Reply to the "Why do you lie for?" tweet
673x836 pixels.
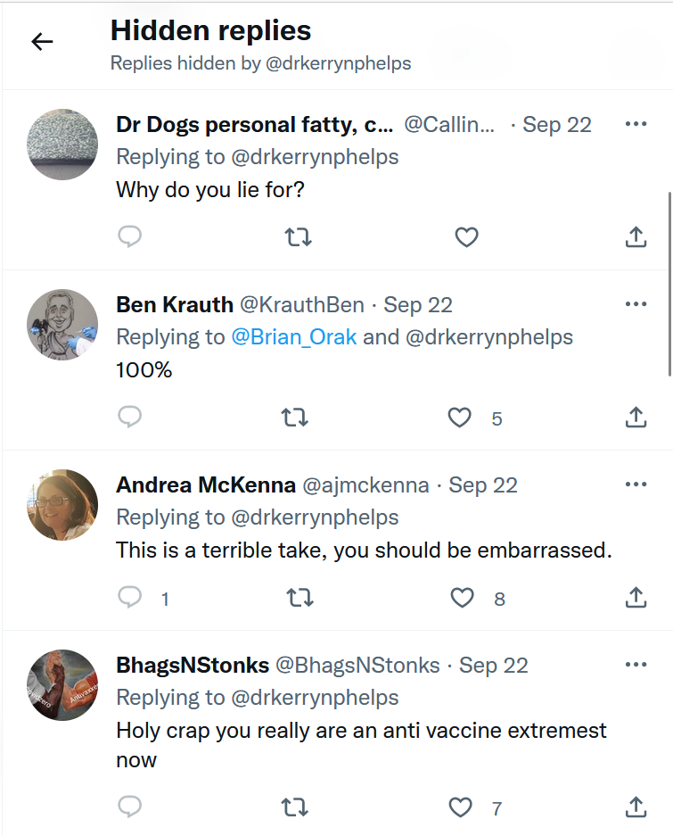point(130,236)
